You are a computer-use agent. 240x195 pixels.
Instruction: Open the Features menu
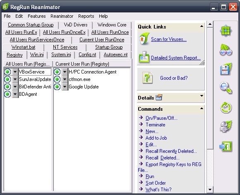tap(37, 16)
